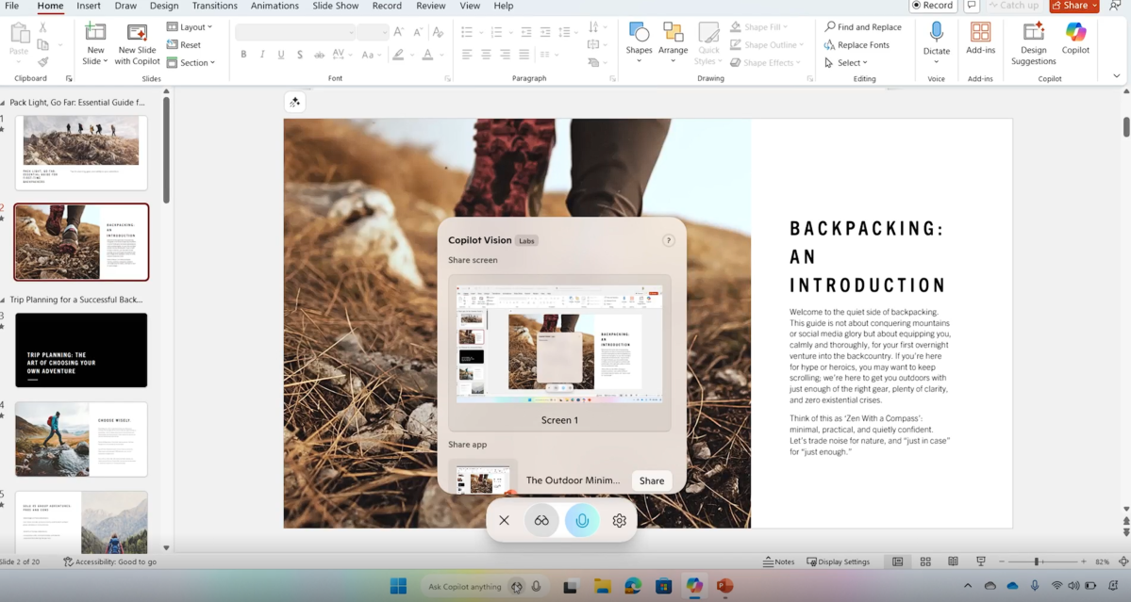Expand the Layout dropdown
Viewport: 1131px width, 602px height.
point(190,27)
